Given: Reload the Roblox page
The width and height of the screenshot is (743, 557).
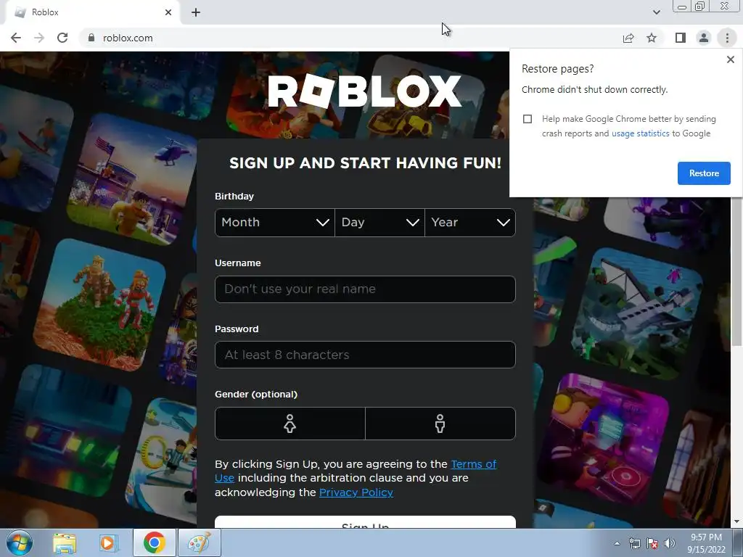Looking at the screenshot, I should click(62, 38).
